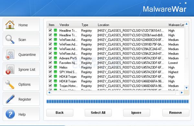The image size is (194, 126).
Task: Click the Select All button
Action: coord(98,113)
